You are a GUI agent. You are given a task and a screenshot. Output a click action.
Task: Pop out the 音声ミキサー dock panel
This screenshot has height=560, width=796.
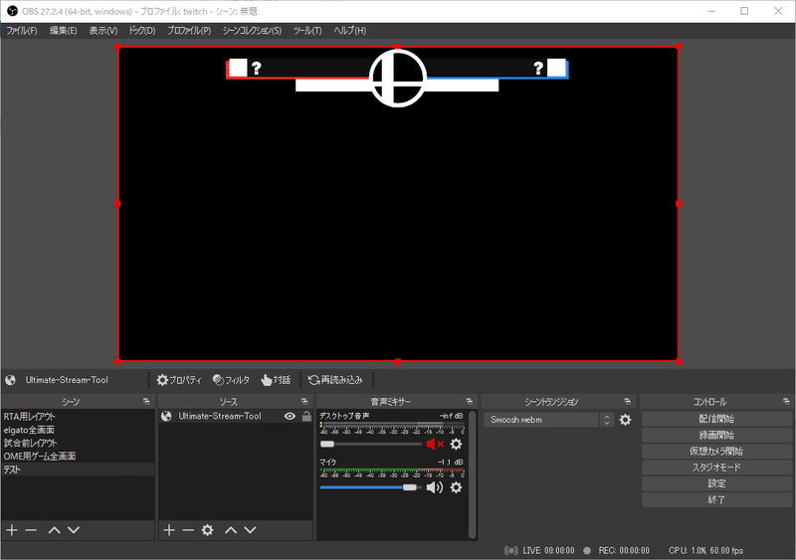(469, 402)
